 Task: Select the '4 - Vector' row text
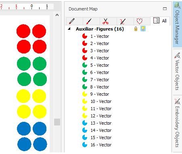[x=100, y=58]
